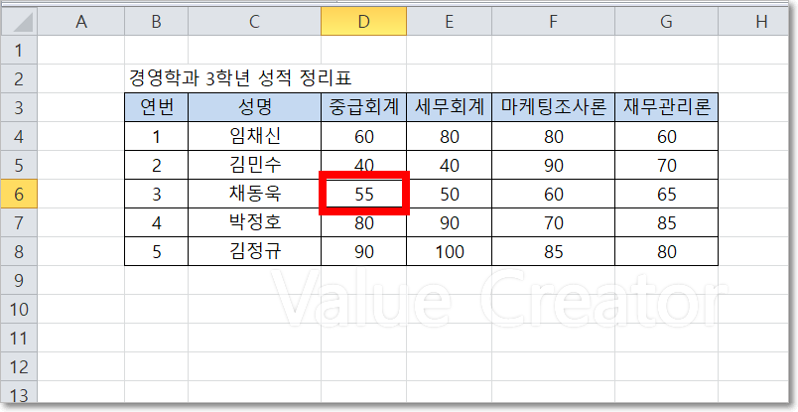Select the name cell '박정호'

(254, 222)
